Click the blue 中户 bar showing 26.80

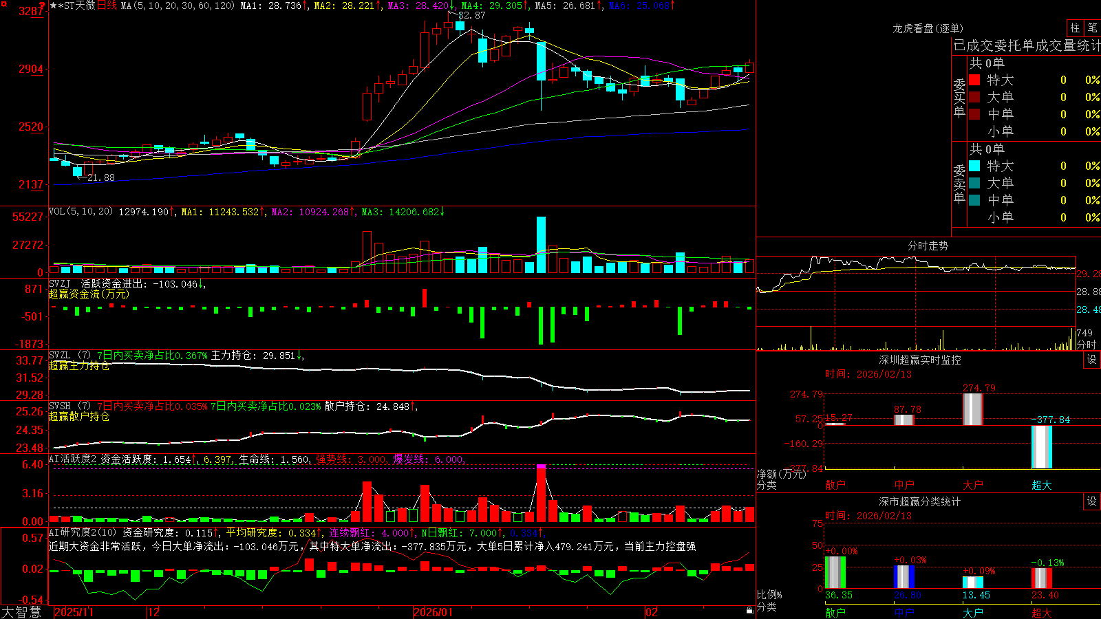click(904, 577)
